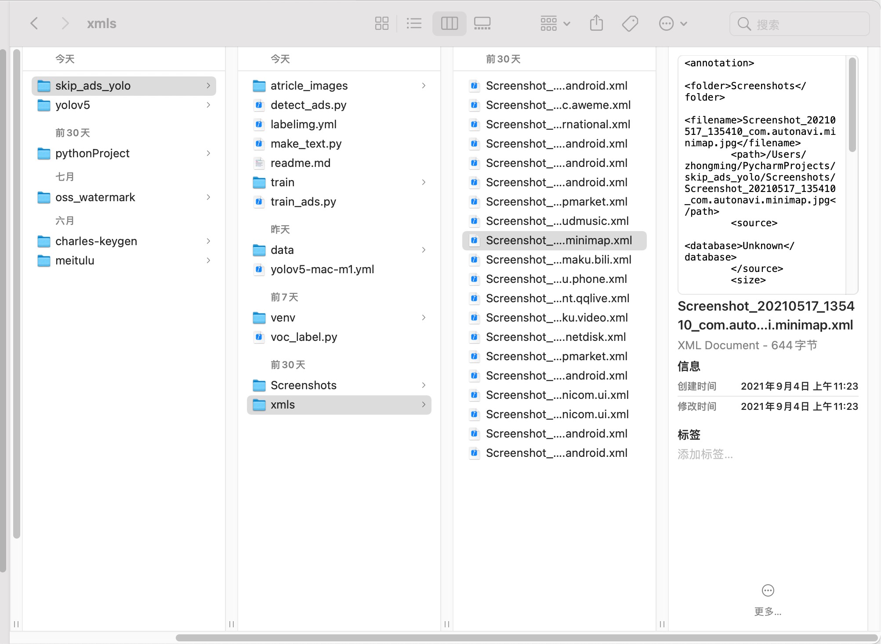Click the data folder icon
The width and height of the screenshot is (881, 644).
pos(259,250)
